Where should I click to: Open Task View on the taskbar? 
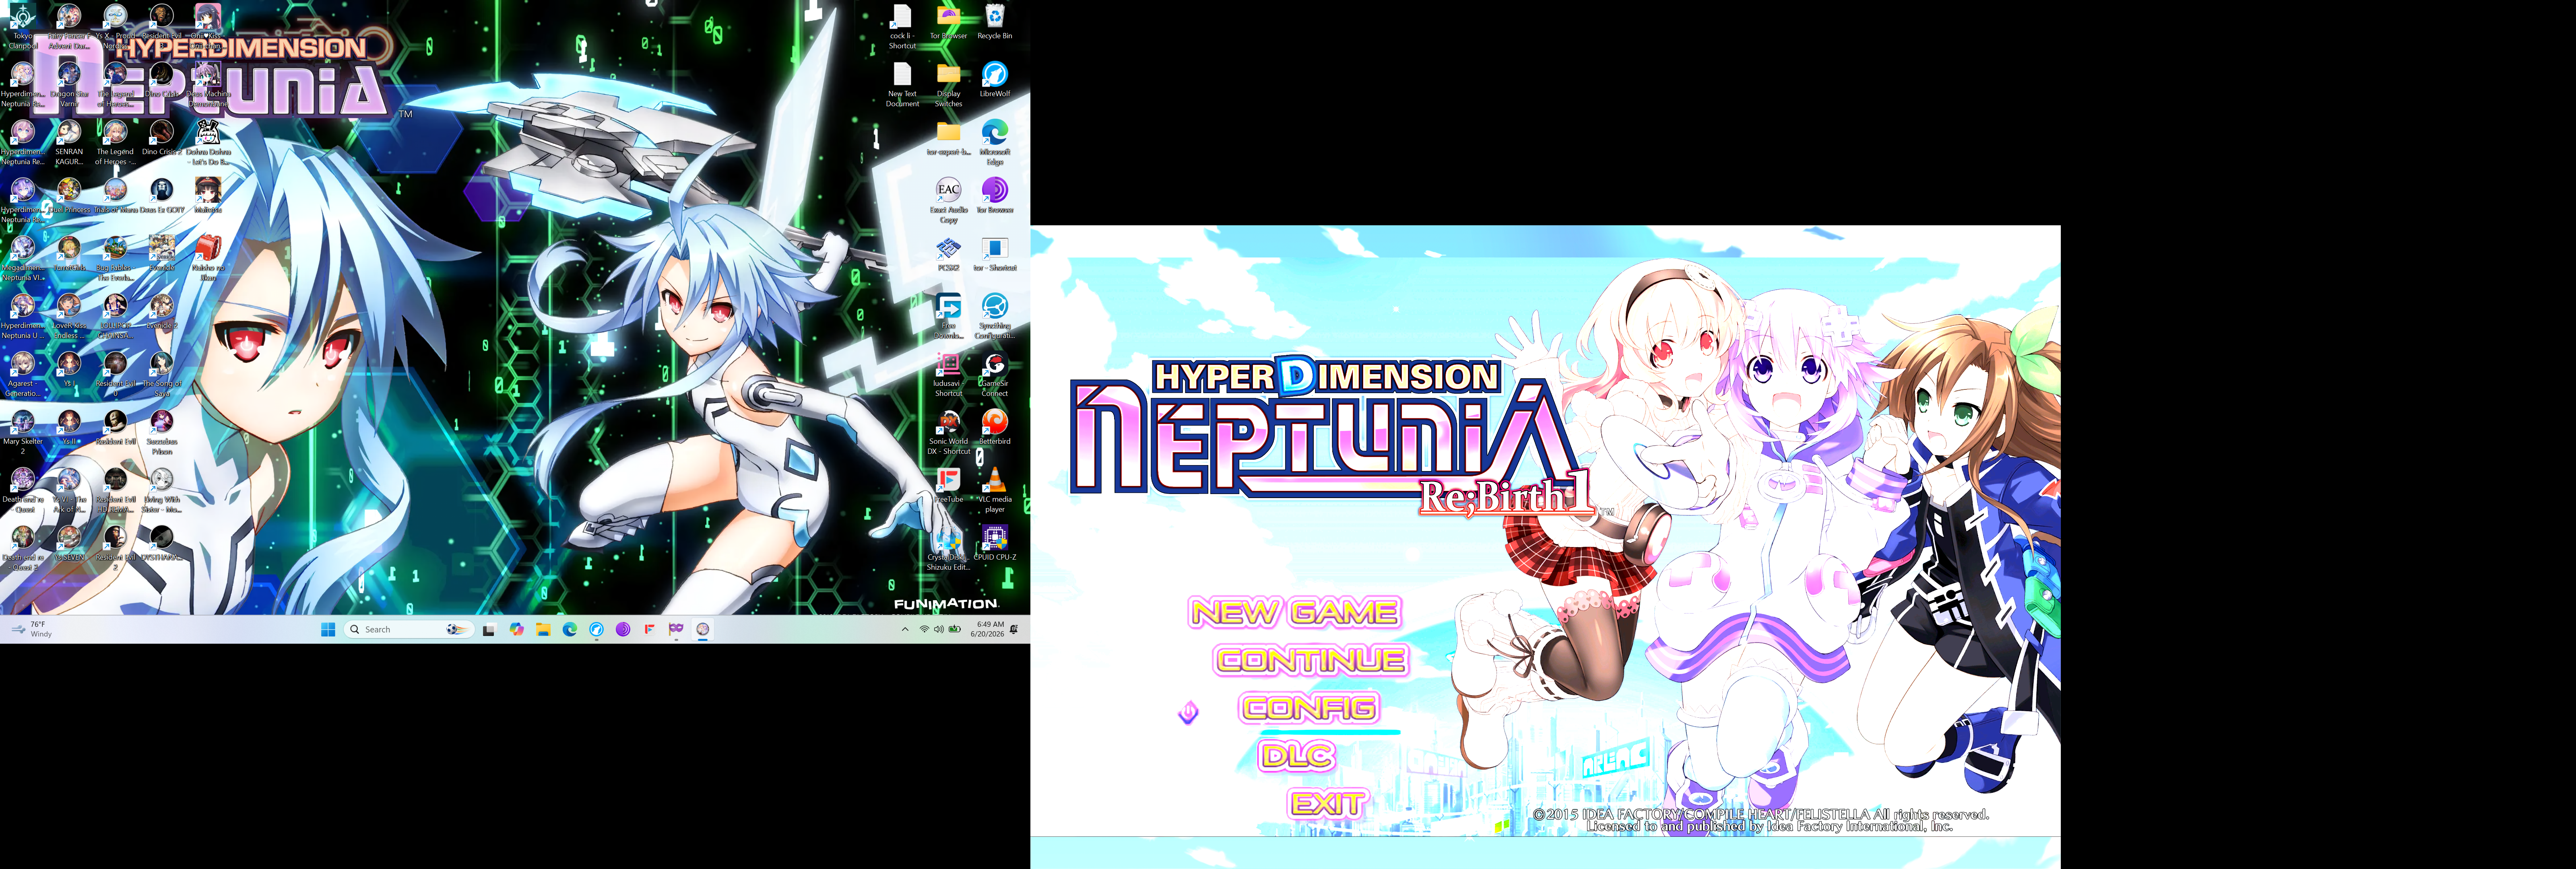pos(489,629)
